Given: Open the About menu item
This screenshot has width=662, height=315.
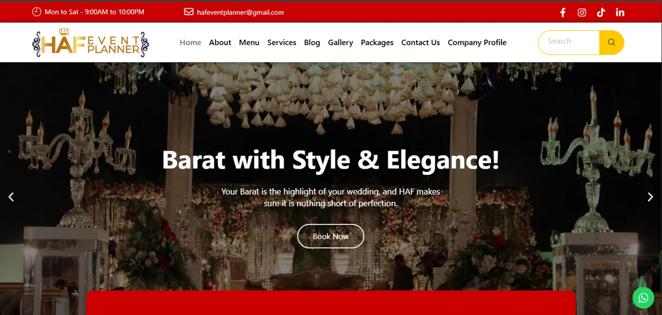Looking at the screenshot, I should tap(220, 42).
